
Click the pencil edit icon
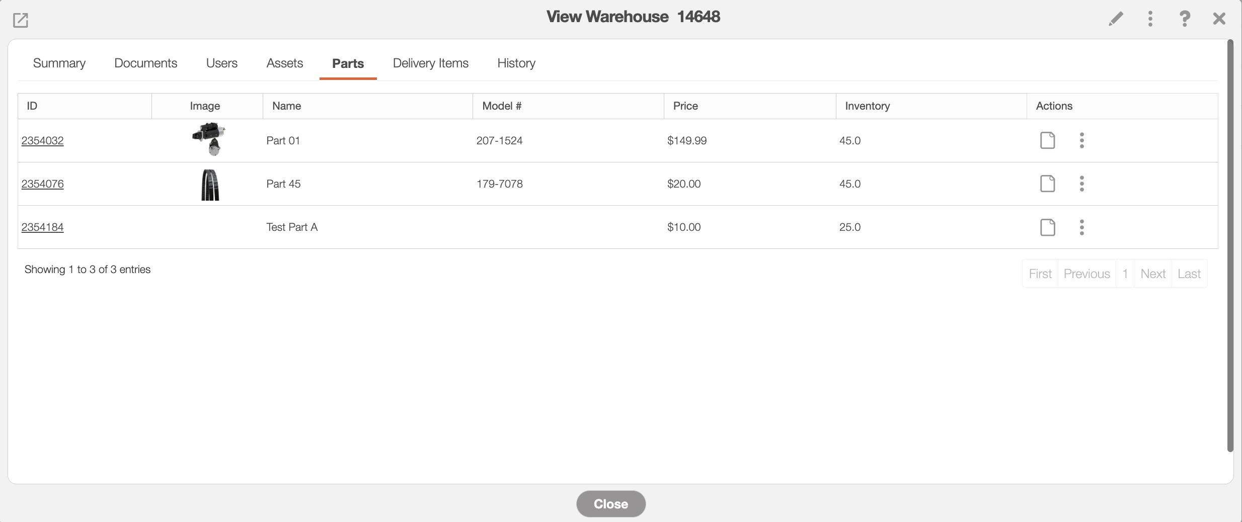(1116, 19)
